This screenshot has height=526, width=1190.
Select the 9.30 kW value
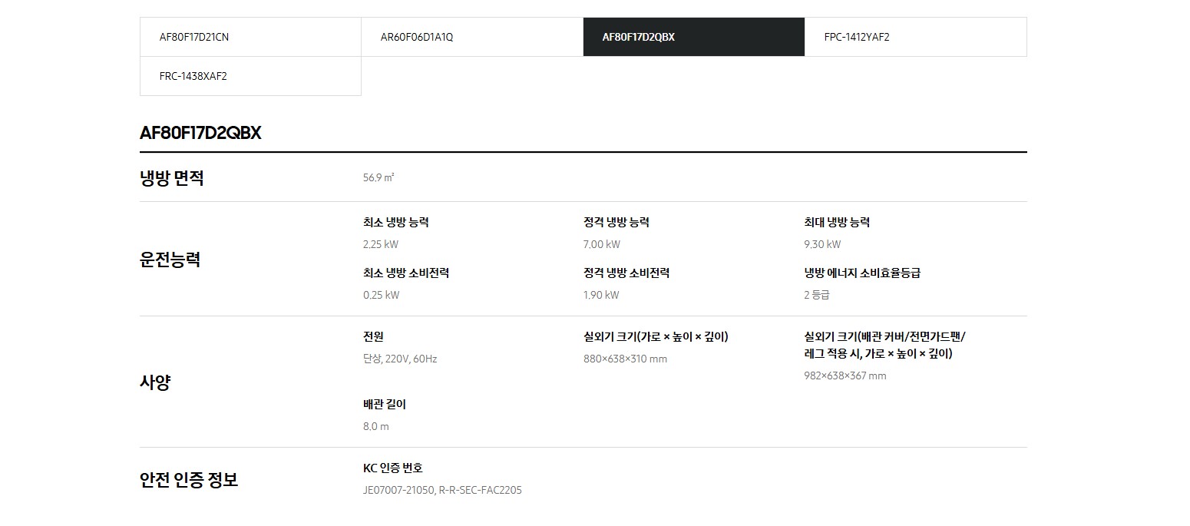tap(822, 244)
